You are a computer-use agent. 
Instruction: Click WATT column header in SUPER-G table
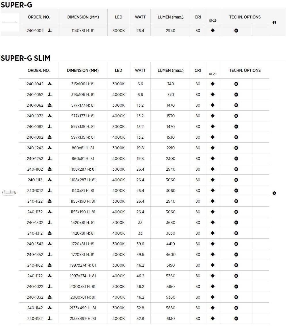[140, 17]
